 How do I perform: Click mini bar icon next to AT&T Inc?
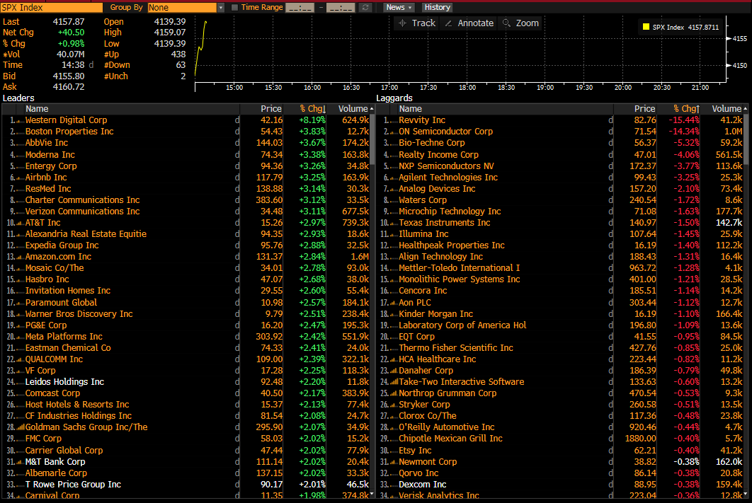pyautogui.click(x=21, y=223)
